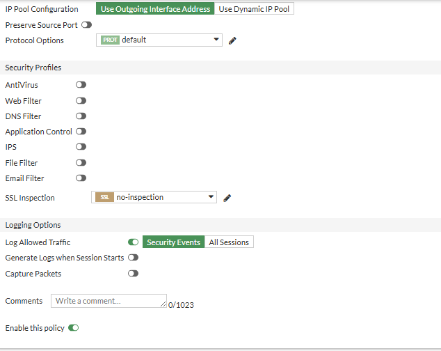Turn on File Filter toggle
Viewport: 441px width, 351px height.
coord(81,163)
